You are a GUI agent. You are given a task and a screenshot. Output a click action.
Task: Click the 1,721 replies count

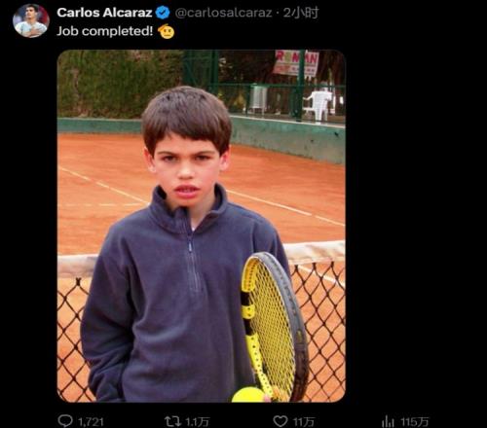click(x=91, y=422)
